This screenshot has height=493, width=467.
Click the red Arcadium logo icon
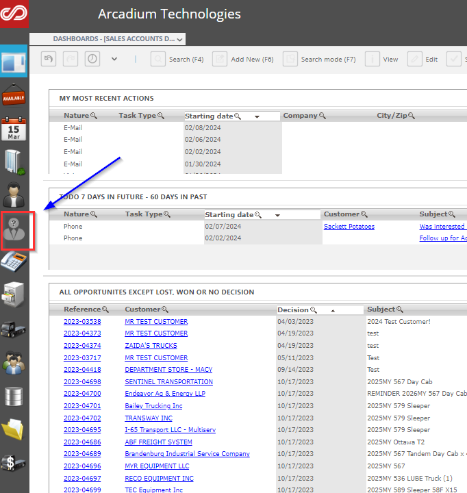(x=14, y=14)
